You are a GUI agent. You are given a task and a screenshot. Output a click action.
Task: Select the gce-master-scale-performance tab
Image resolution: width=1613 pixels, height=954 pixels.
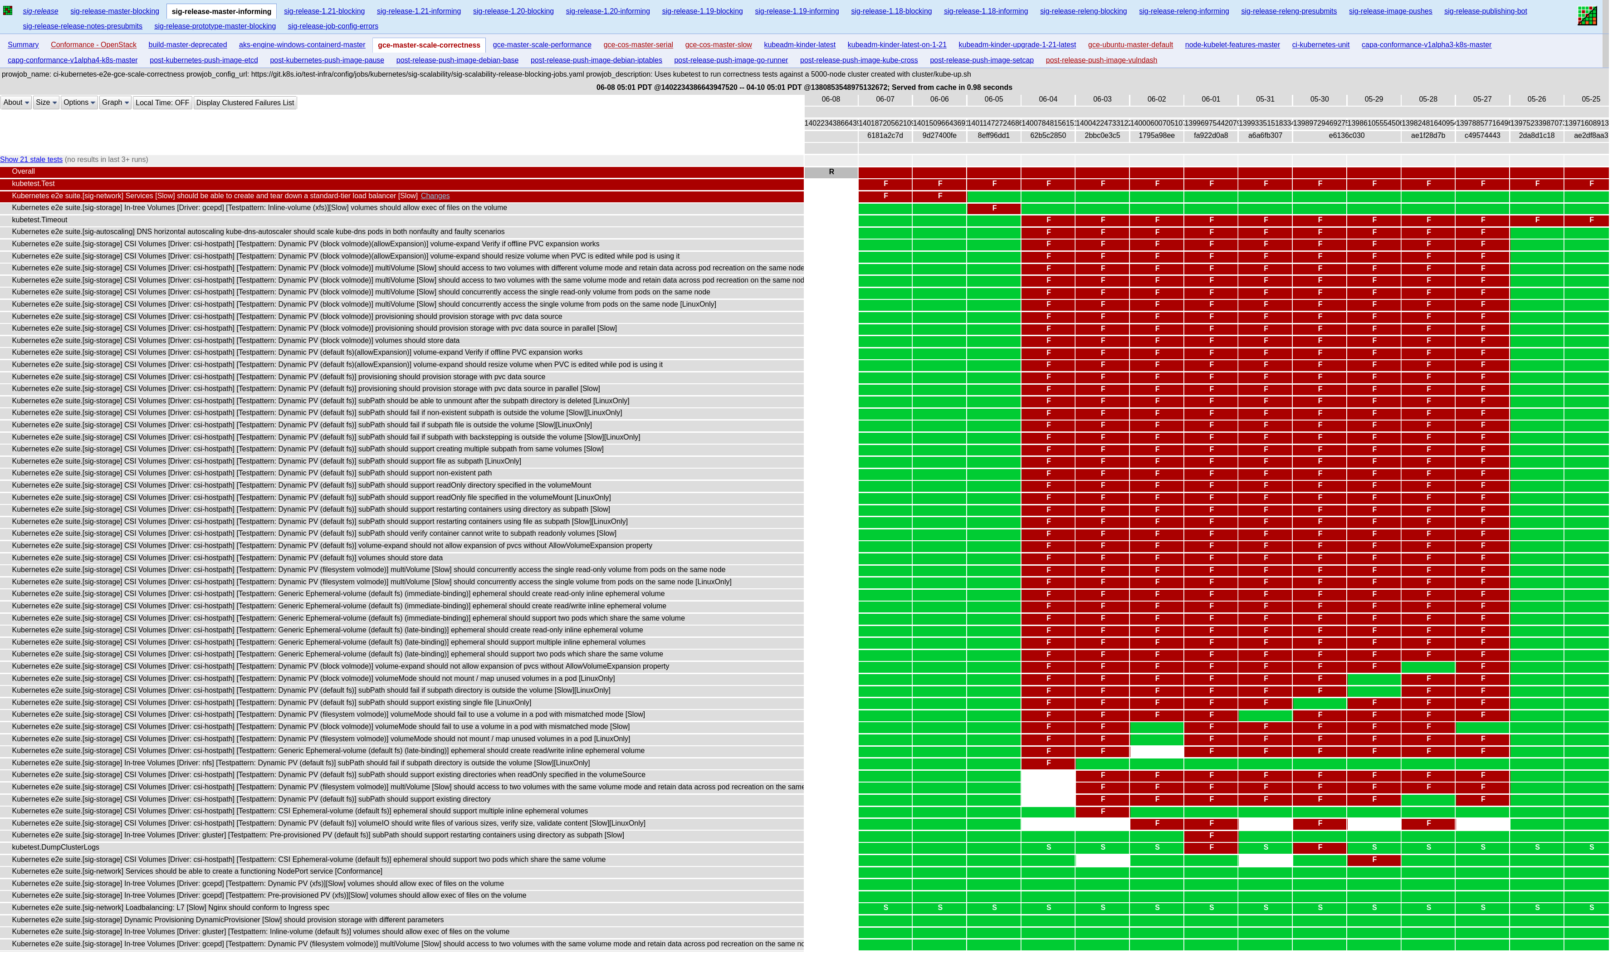[543, 45]
